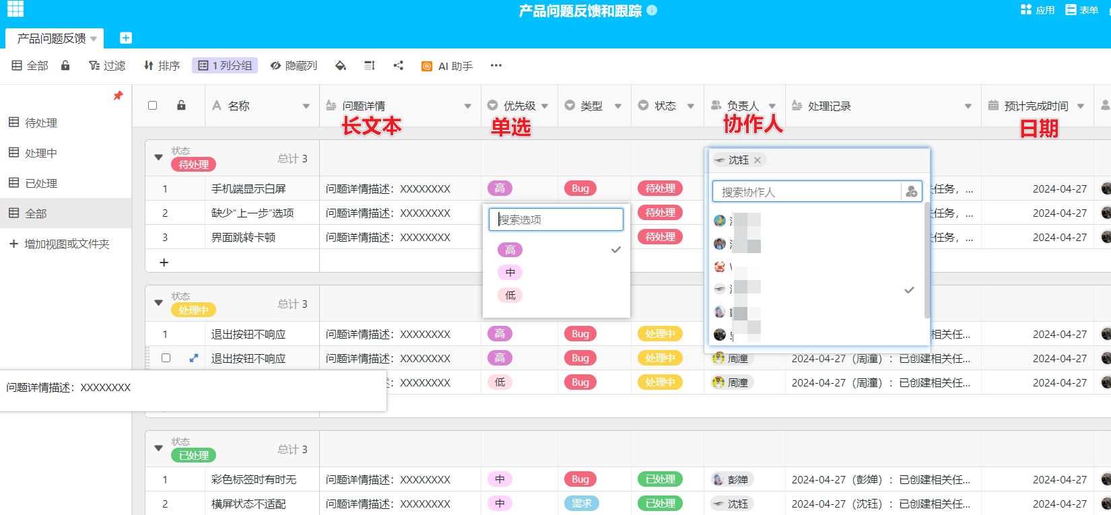Switch to the 处理中 view

(40, 153)
